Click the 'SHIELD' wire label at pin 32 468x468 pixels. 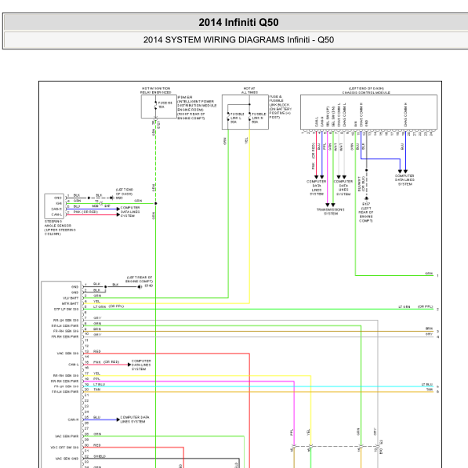pos(100,456)
